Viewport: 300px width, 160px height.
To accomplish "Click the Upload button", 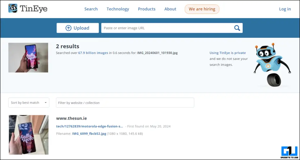I will [x=78, y=28].
